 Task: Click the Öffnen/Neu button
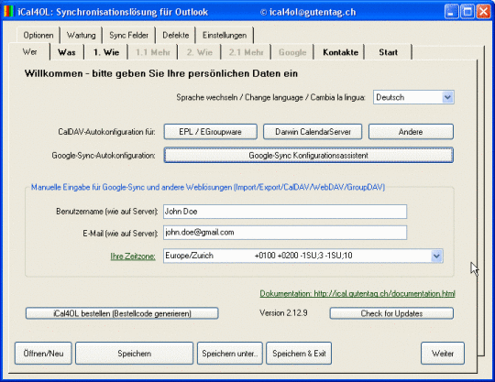(x=43, y=354)
